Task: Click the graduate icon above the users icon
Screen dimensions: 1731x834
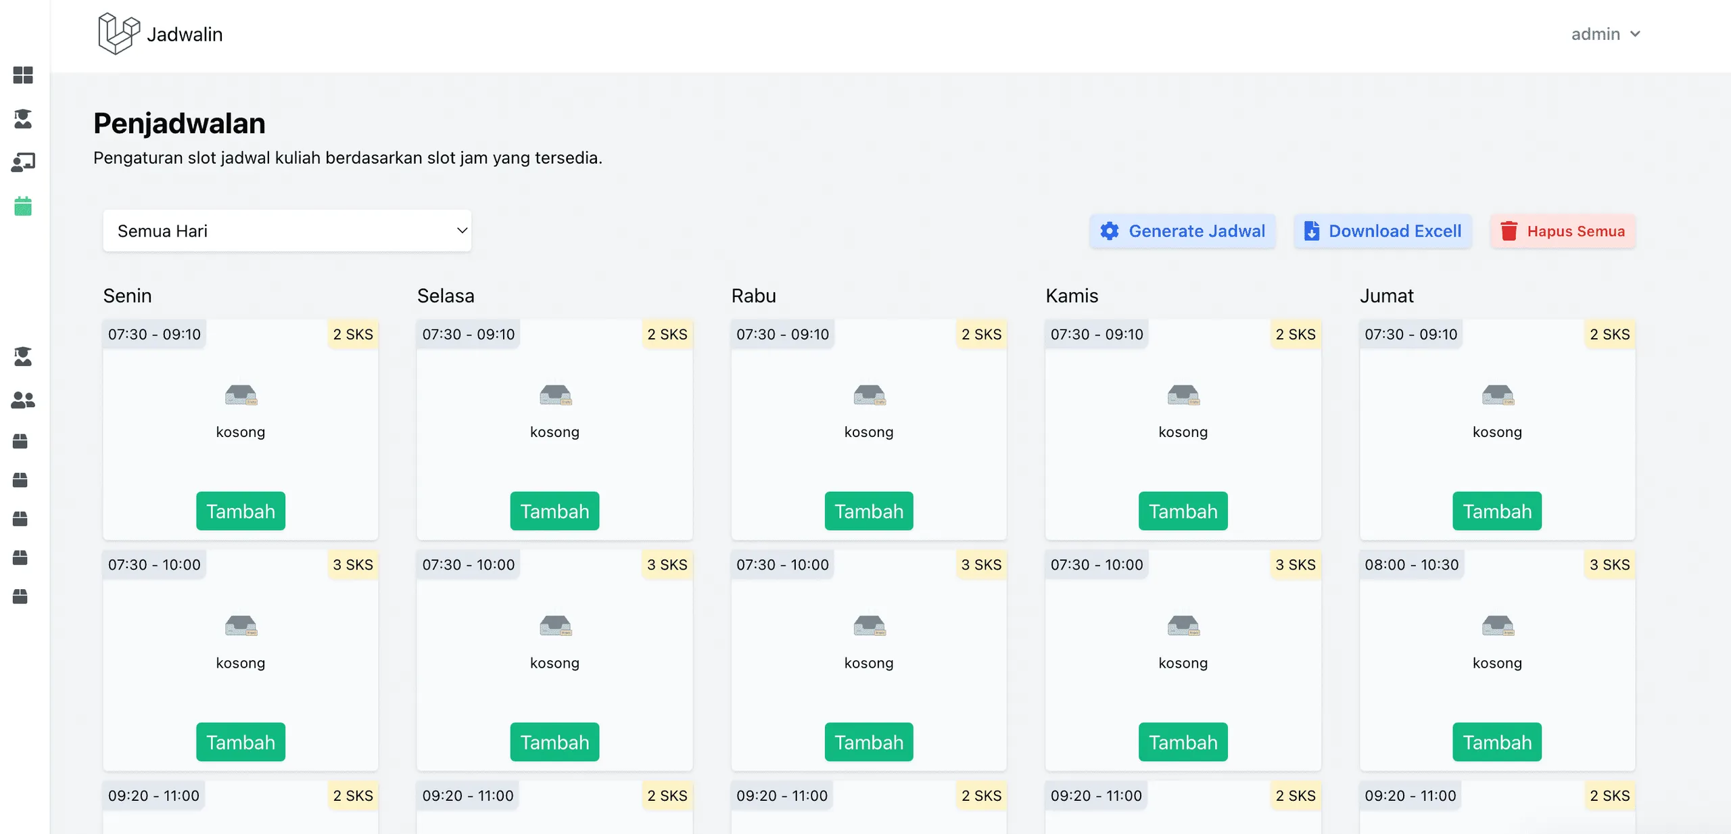Action: [23, 356]
